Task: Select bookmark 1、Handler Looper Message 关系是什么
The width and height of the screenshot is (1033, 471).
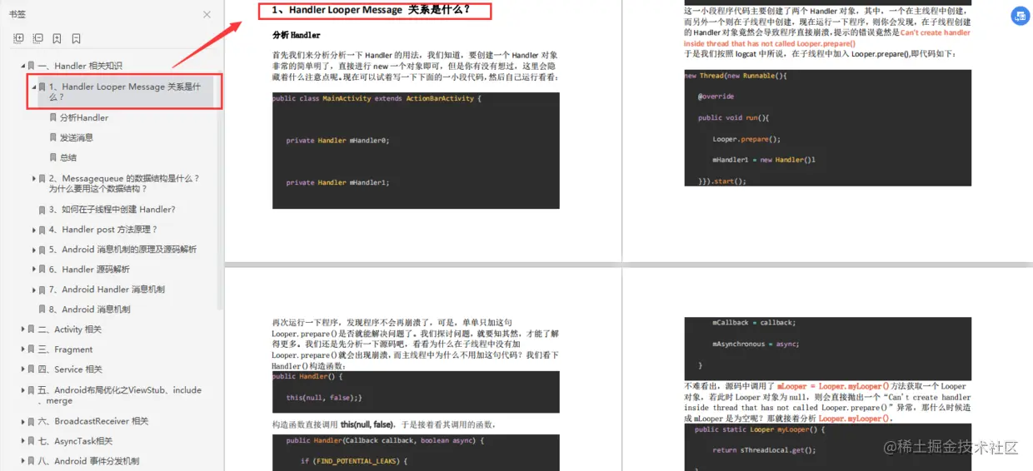Action: pos(125,92)
